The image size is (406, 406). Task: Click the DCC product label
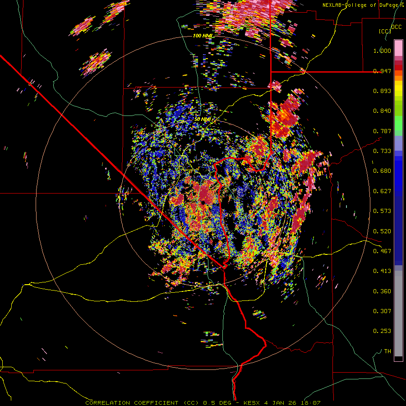[396, 27]
